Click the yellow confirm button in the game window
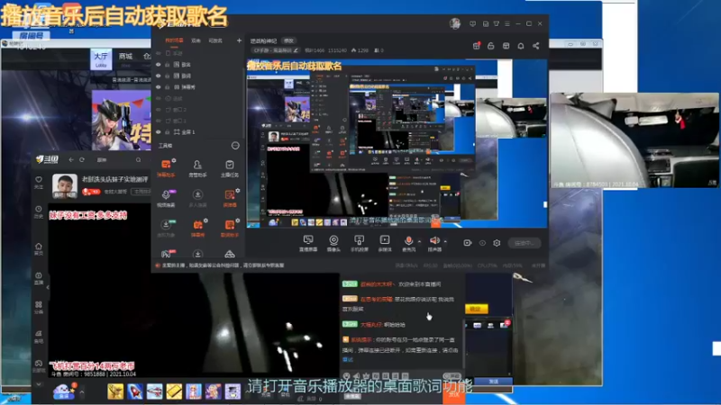721x405 pixels. 477,309
